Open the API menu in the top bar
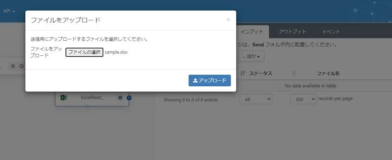The image size is (392, 160). tap(9, 11)
